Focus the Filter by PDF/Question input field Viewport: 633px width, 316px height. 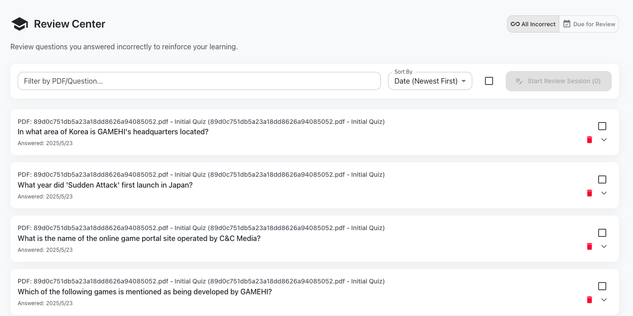[x=199, y=81]
